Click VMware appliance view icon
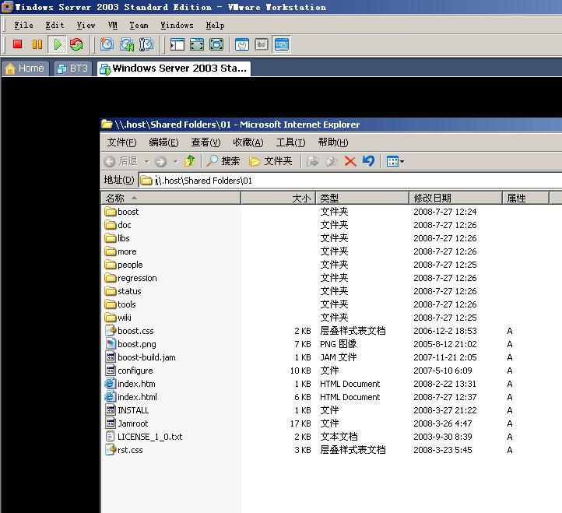 click(262, 44)
